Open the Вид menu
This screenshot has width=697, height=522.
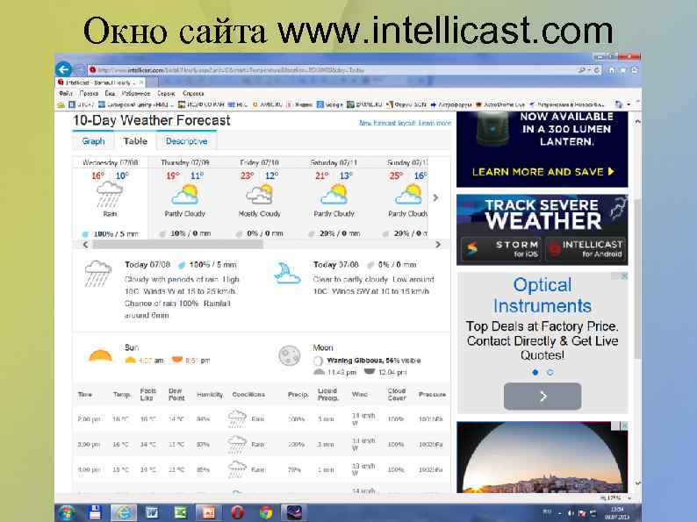(110, 93)
